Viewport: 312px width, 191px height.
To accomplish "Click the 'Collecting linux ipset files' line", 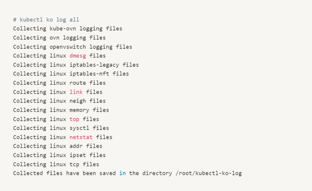I will pos(59,155).
